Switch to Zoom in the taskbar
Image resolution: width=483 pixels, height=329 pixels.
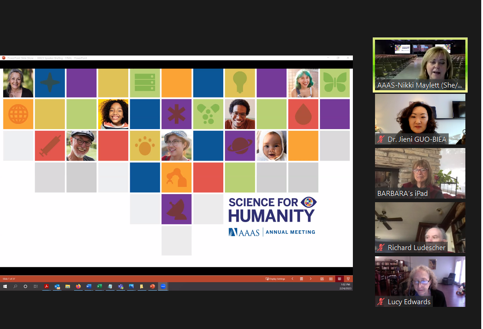point(163,287)
